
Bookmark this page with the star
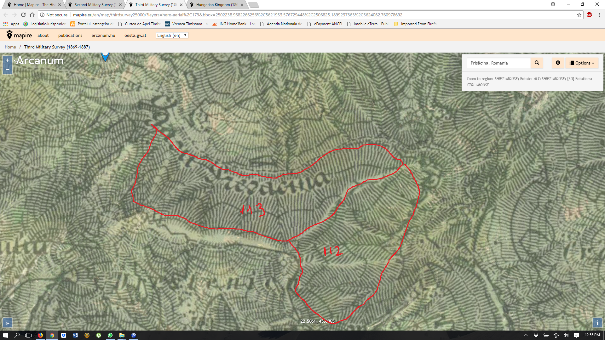pos(579,15)
